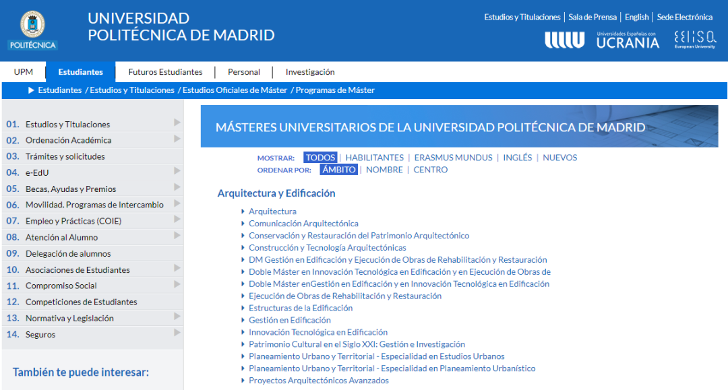Expand the Ordenación Académica arrow
This screenshot has height=390, width=728.
tap(177, 139)
